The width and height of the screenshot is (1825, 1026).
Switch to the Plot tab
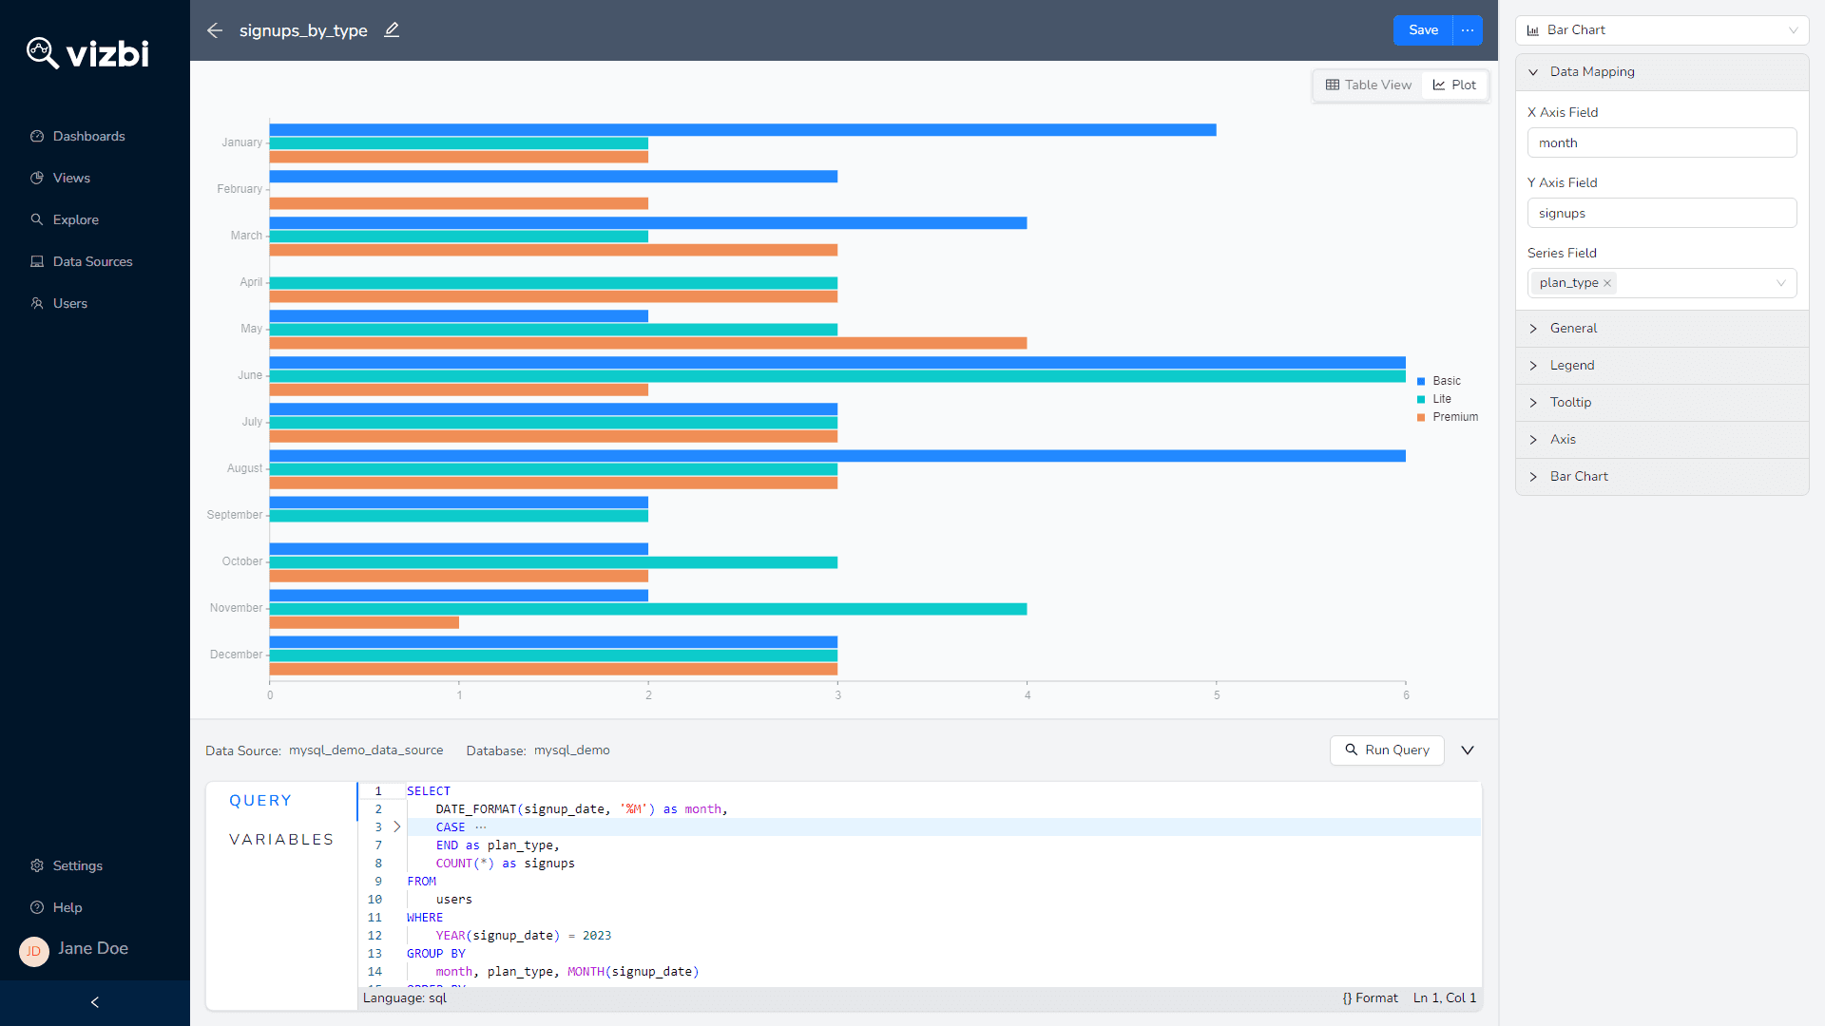click(x=1454, y=85)
